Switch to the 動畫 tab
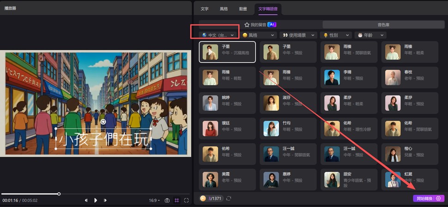 243,9
